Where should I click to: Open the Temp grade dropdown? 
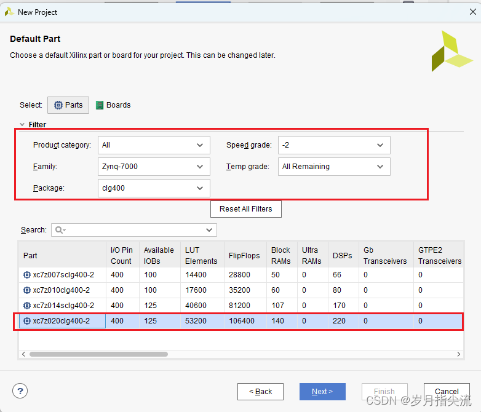[334, 167]
